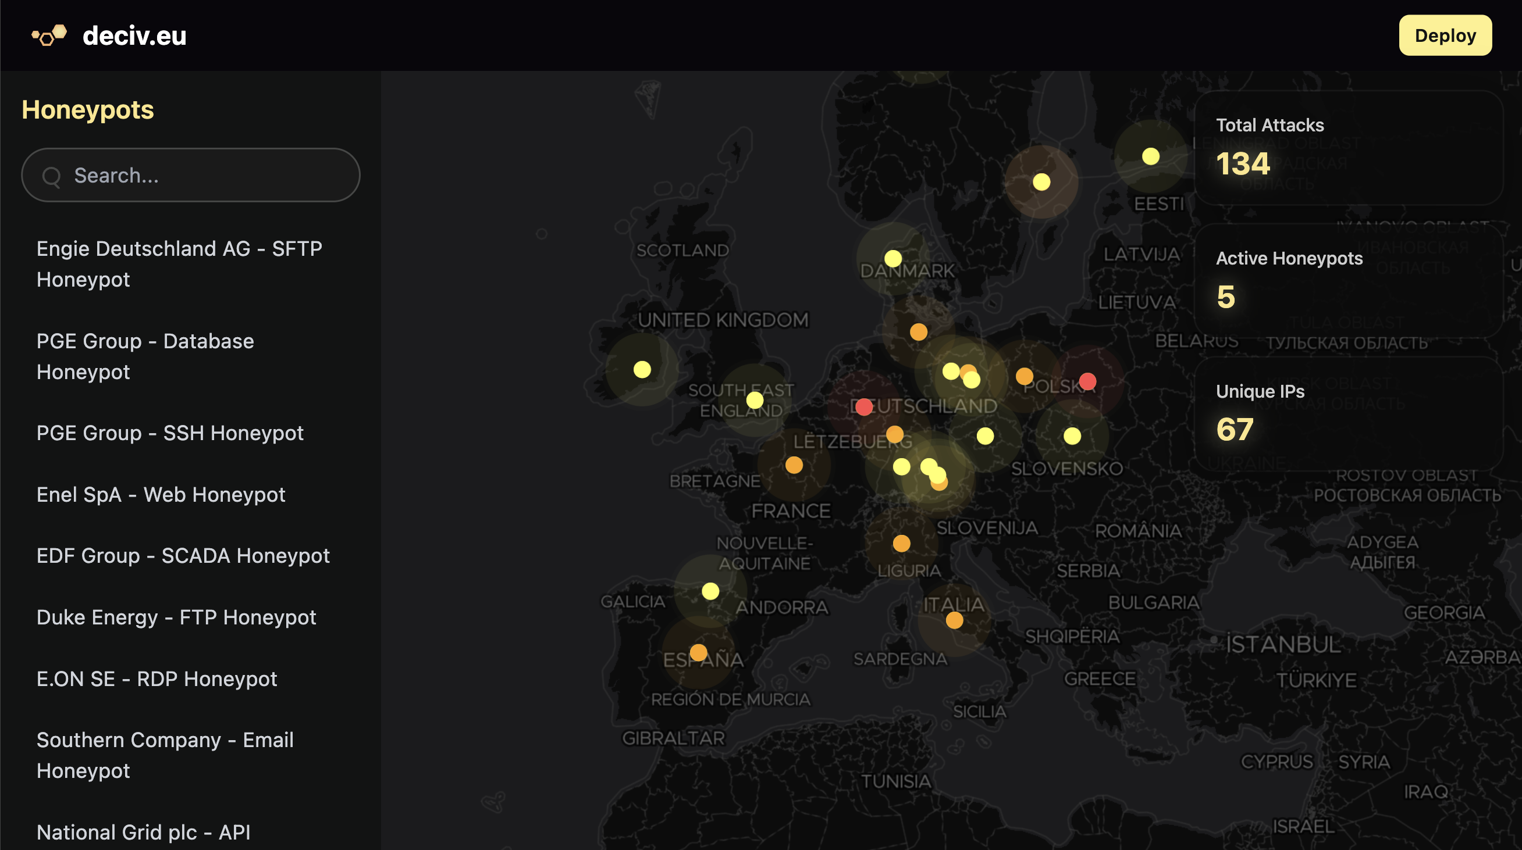Select Duke Energy - FTP Honeypot
Image resolution: width=1522 pixels, height=850 pixels.
177,617
